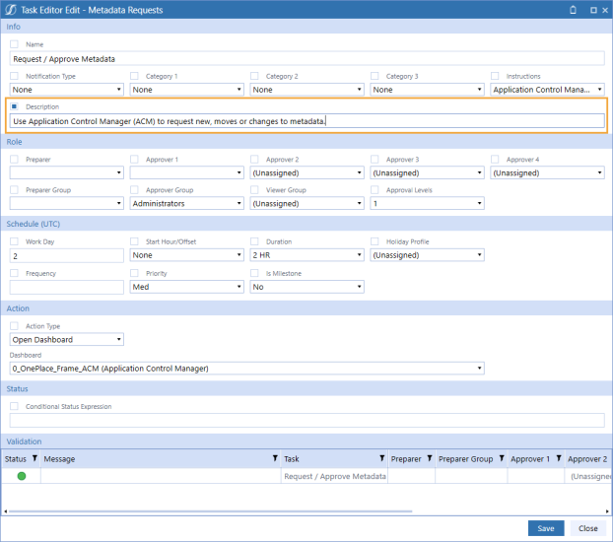
Task: Click the maximize window icon
Action: tap(593, 10)
